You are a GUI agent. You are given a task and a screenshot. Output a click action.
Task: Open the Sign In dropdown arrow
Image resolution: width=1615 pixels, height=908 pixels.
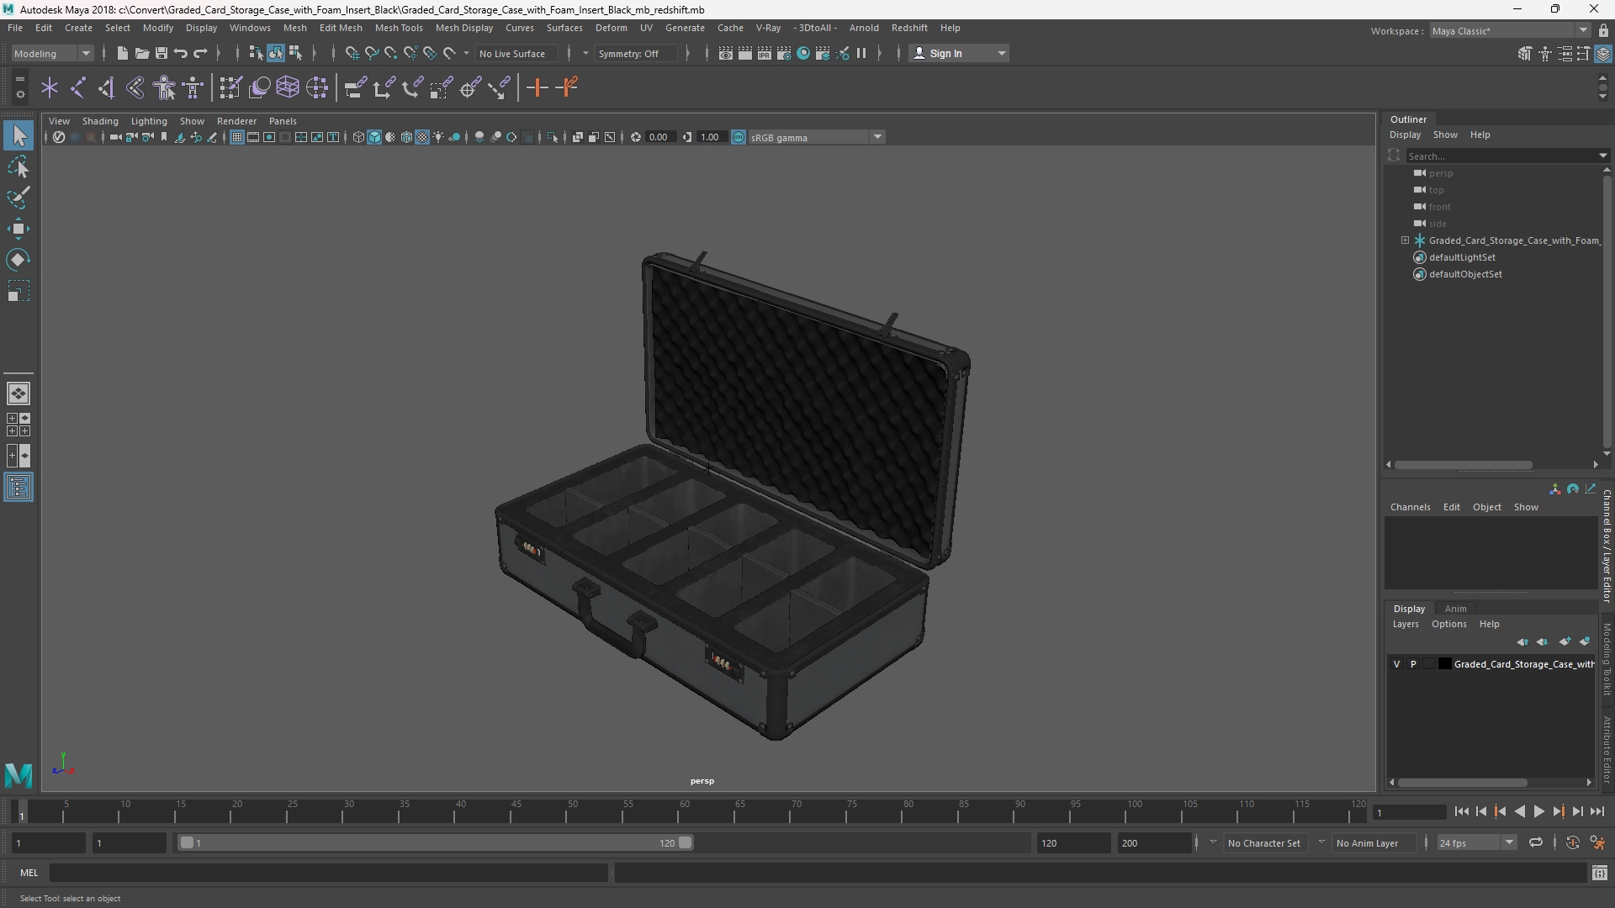point(1001,54)
